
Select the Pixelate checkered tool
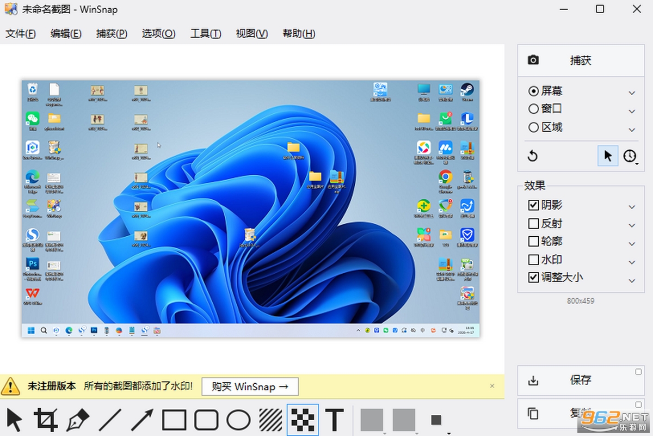[x=303, y=420]
